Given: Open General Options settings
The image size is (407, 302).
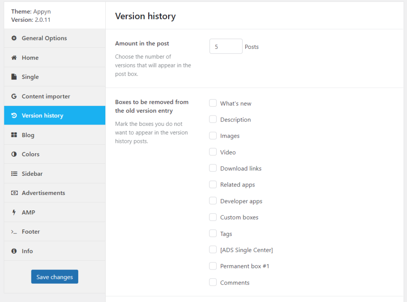Looking at the screenshot, I should click(x=14, y=38).
